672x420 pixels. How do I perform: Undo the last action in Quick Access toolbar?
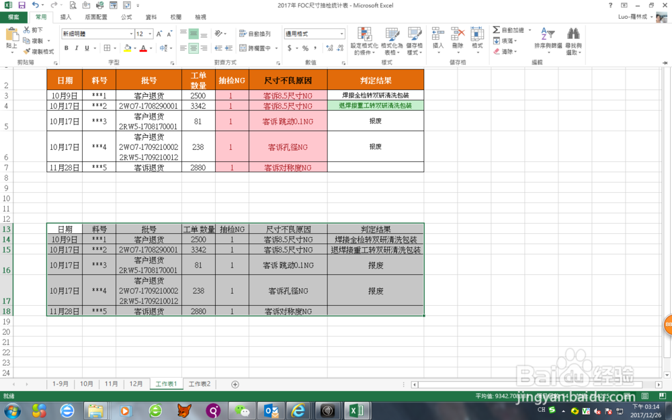click(x=36, y=5)
